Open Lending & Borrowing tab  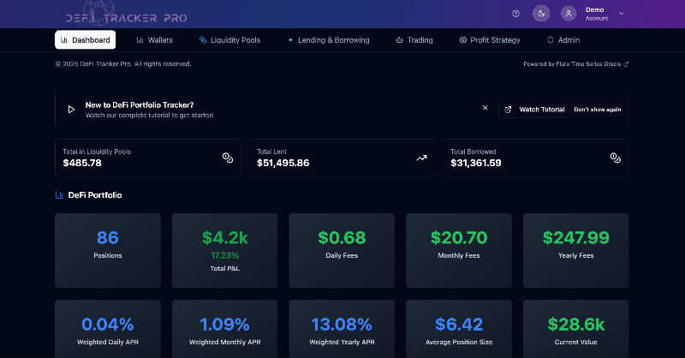328,39
